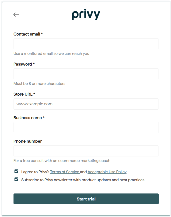Click the Privy logo

pos(86,15)
